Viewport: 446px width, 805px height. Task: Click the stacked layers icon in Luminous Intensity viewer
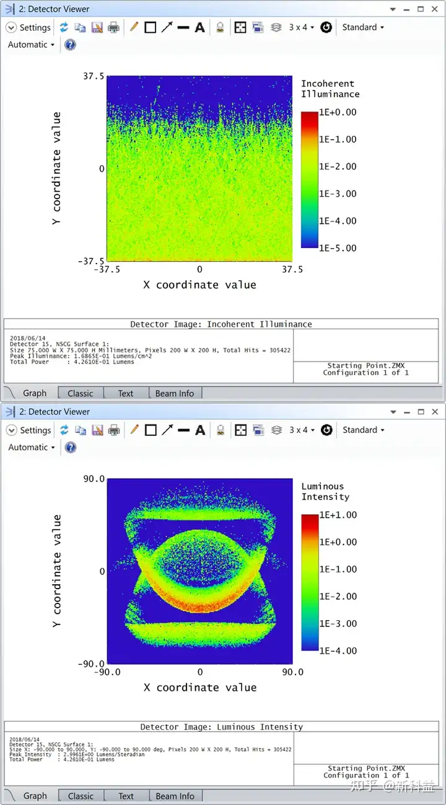tap(276, 430)
